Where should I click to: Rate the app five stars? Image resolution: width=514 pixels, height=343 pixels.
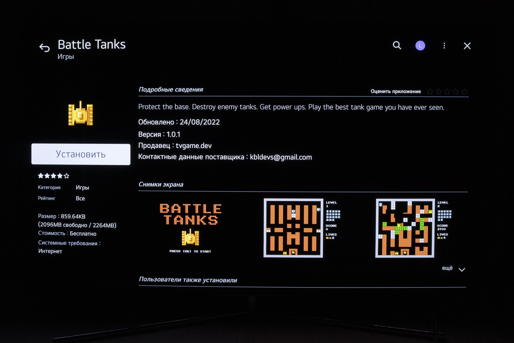pyautogui.click(x=464, y=92)
